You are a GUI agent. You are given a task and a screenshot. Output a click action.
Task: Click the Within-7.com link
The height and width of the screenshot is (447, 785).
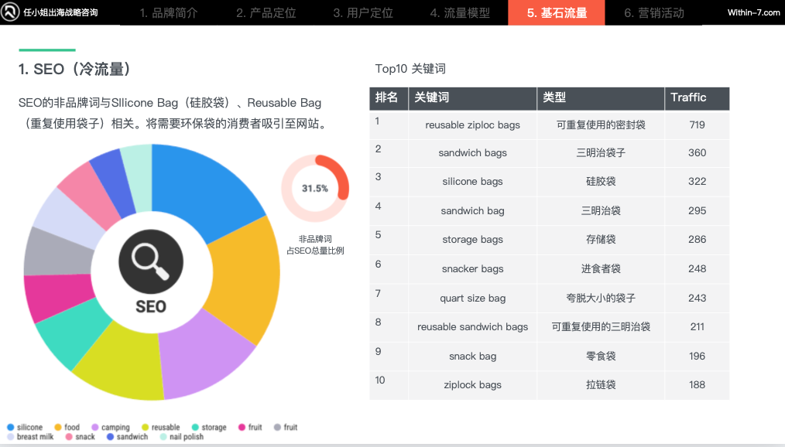[753, 12]
